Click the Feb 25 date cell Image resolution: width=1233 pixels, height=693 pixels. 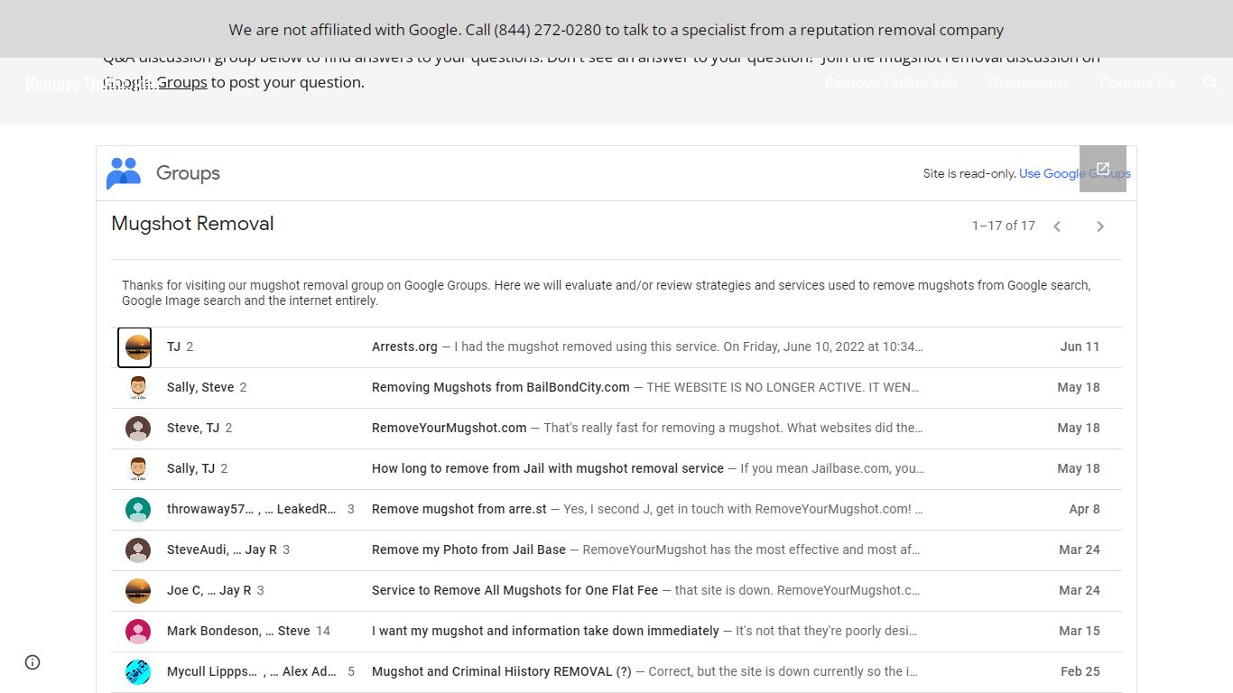(1080, 671)
